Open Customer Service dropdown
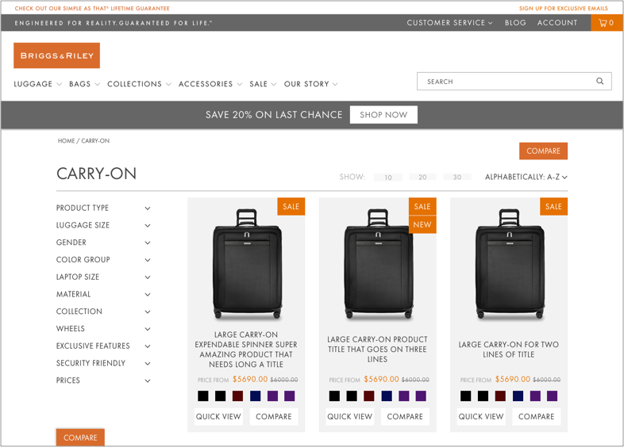Screen dimensions: 624x447 tap(449, 23)
